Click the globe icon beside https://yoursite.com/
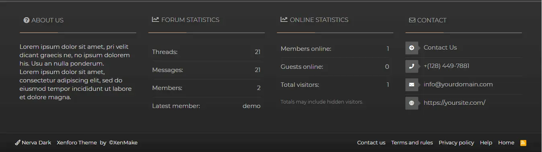Screen dimensions: 542x152 [411, 103]
